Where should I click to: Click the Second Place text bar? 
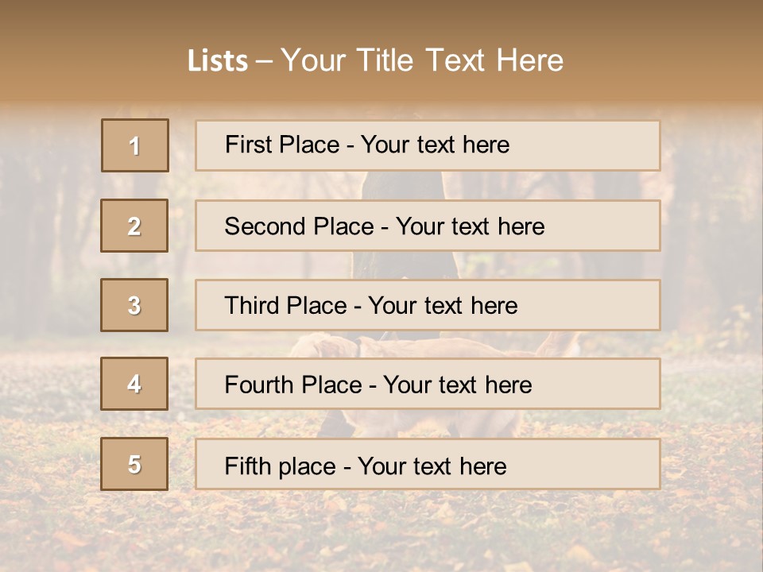428,226
